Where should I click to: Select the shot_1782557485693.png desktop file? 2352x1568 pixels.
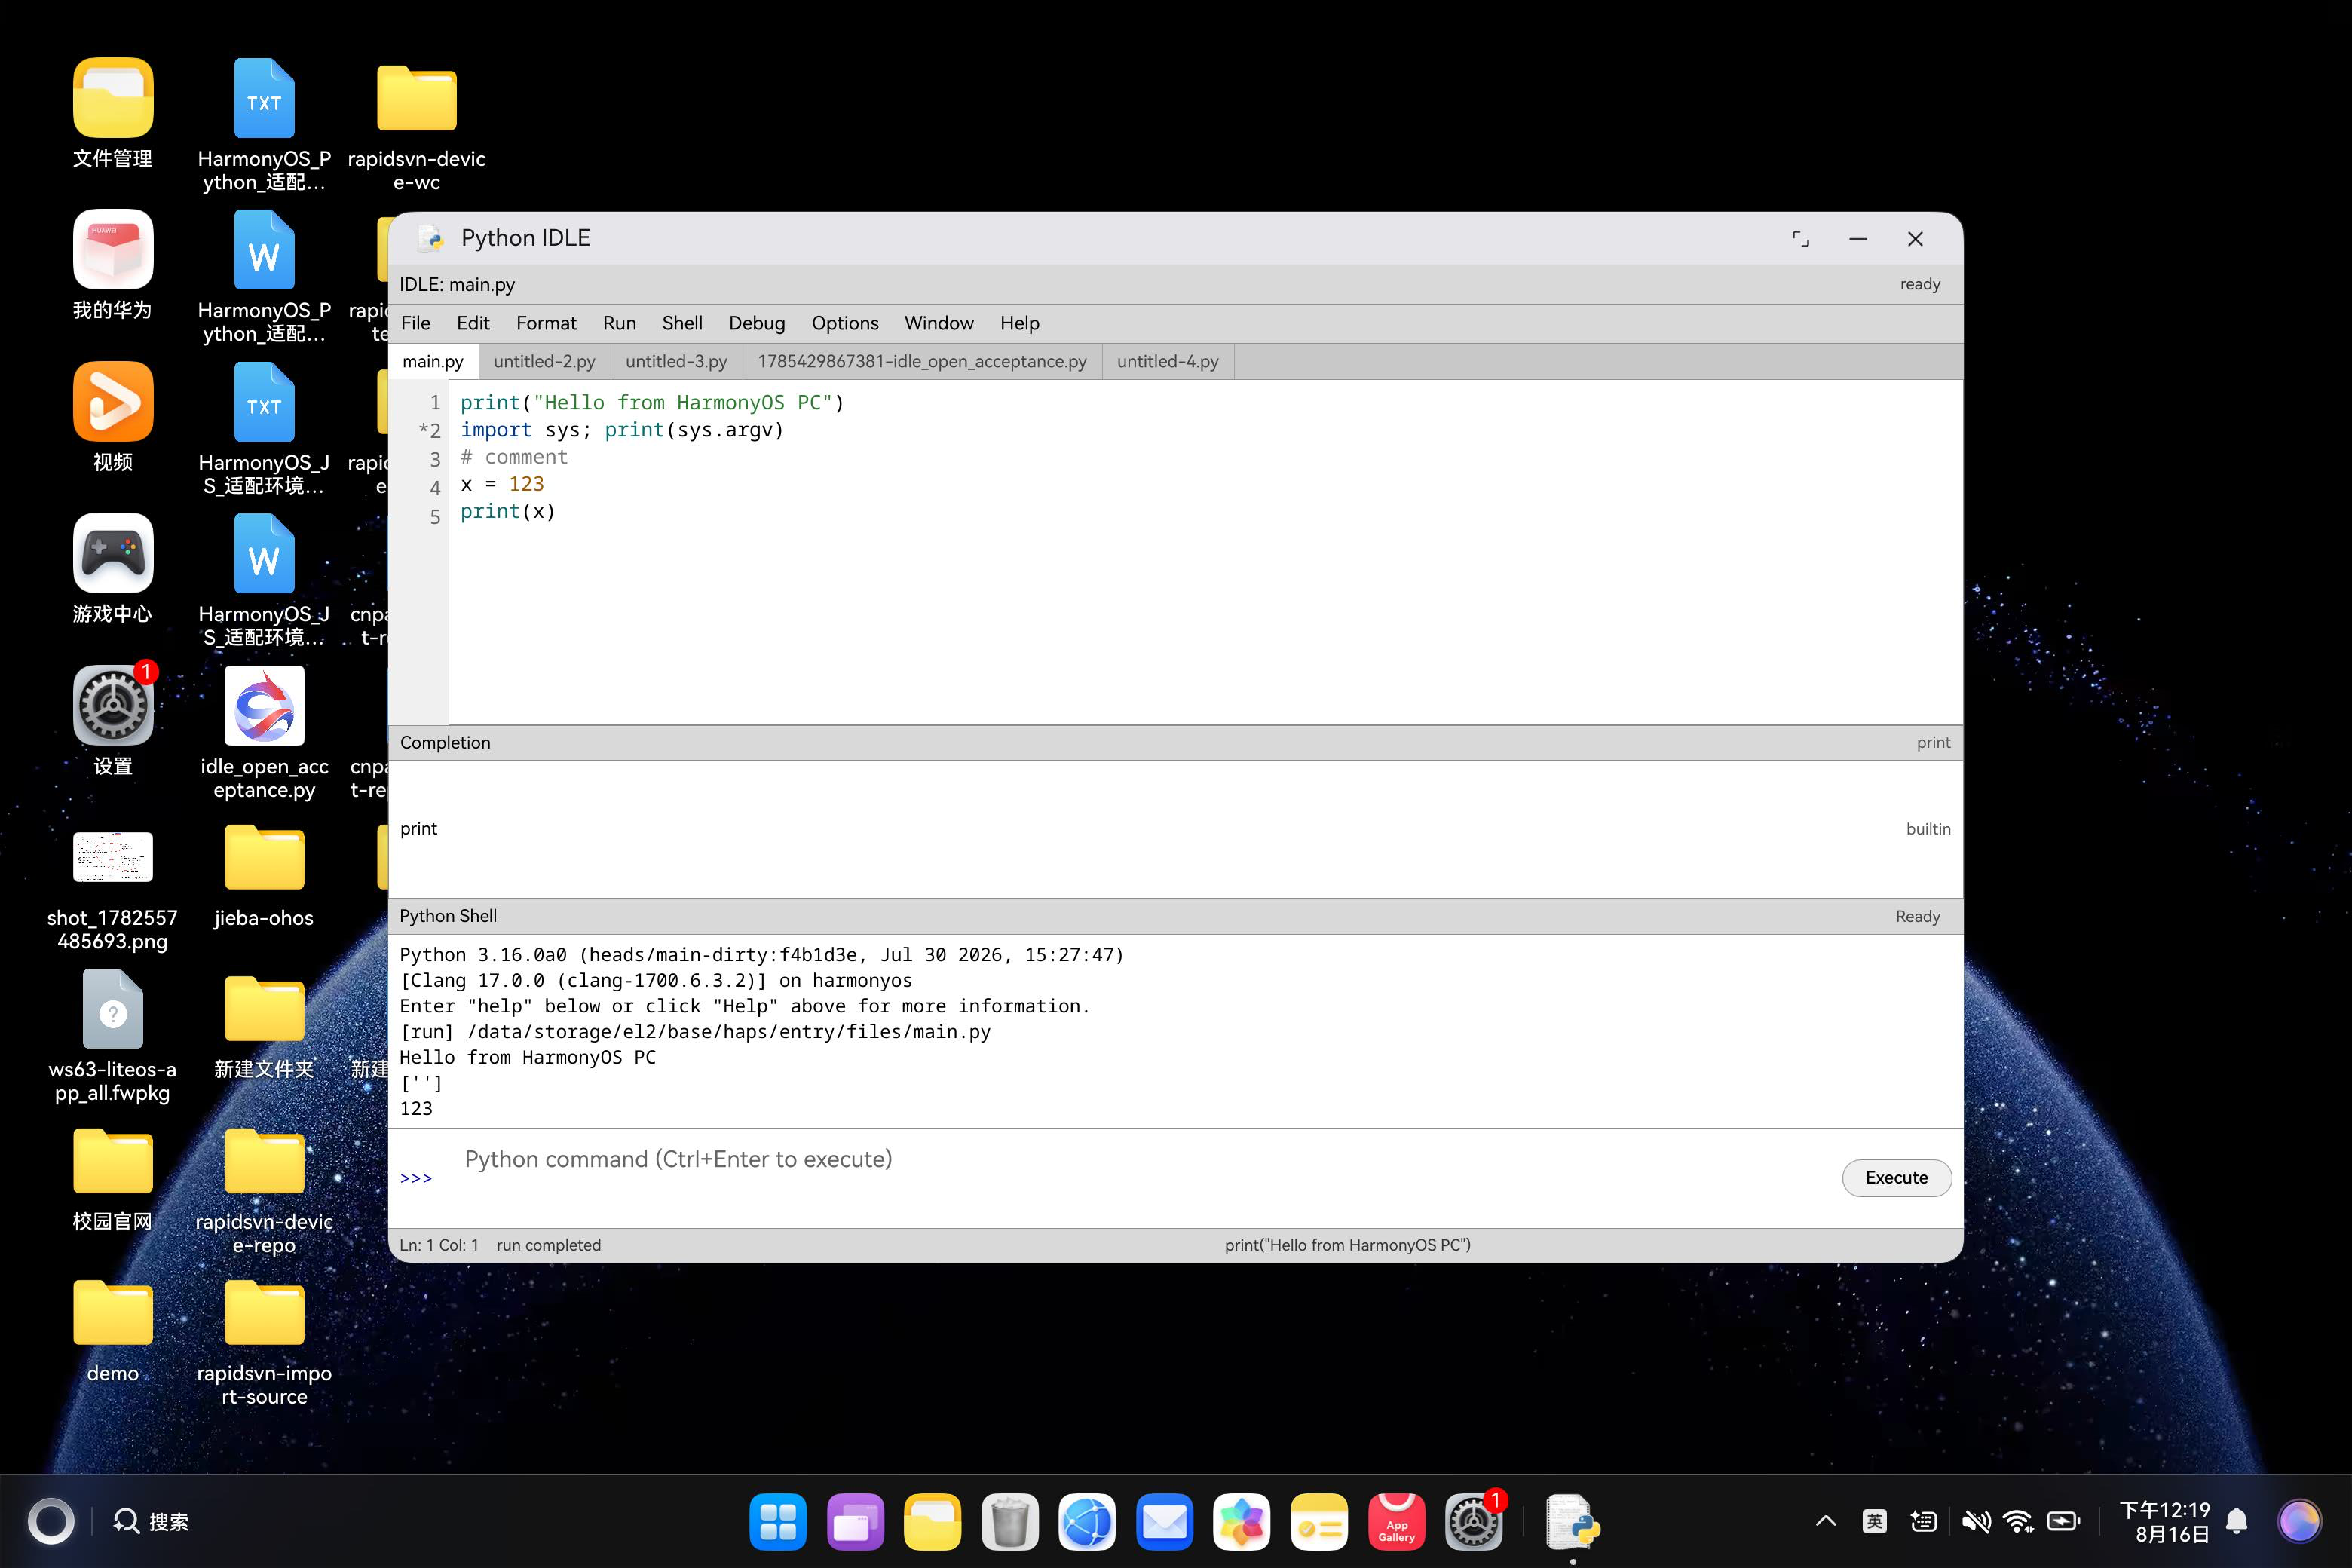(113, 857)
